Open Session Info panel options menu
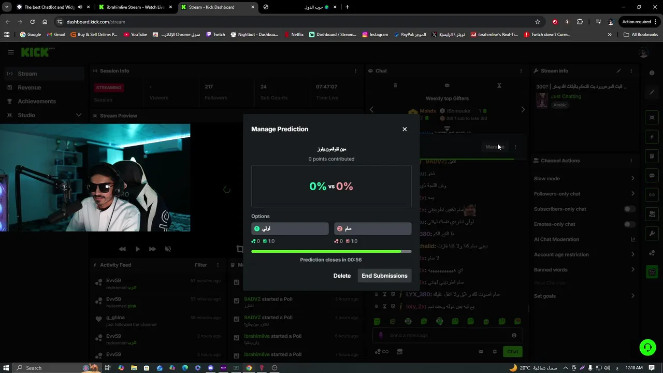The image size is (663, 373). click(355, 71)
